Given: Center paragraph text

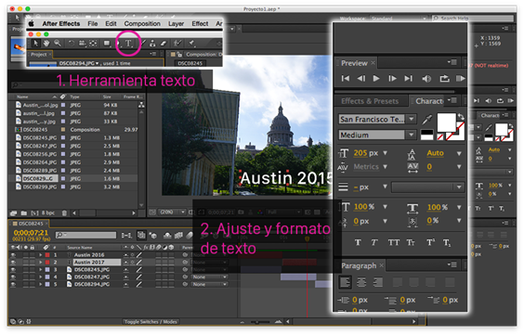Looking at the screenshot, I should click(x=361, y=282).
